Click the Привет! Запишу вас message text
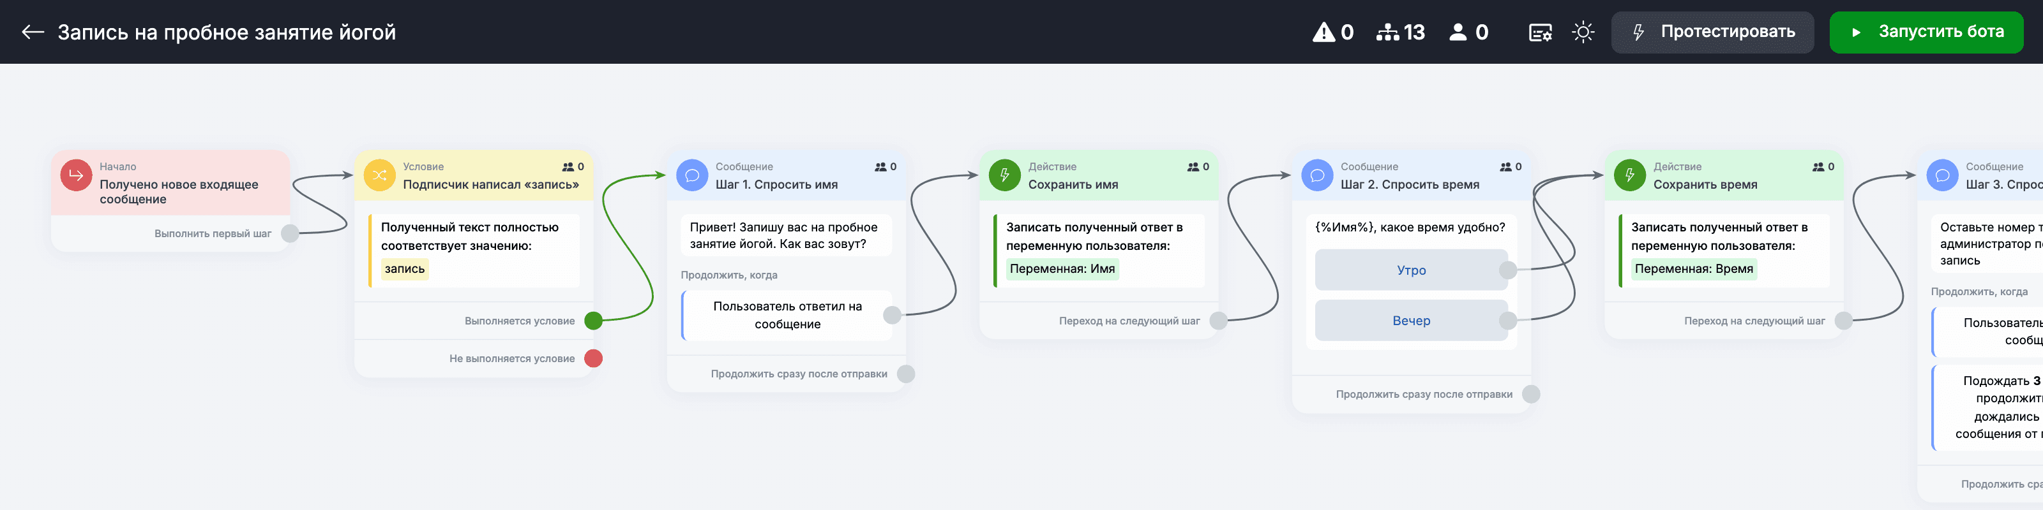This screenshot has height=510, width=2043. [x=783, y=235]
